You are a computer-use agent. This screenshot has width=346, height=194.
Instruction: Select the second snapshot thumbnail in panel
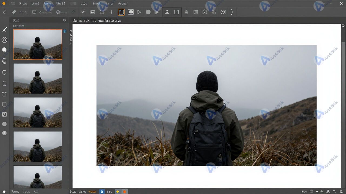tap(38, 78)
